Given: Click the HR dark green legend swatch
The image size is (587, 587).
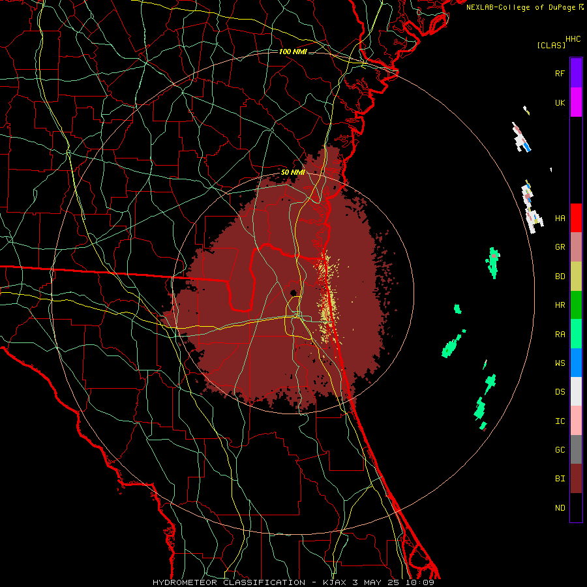Looking at the screenshot, I should coord(576,305).
